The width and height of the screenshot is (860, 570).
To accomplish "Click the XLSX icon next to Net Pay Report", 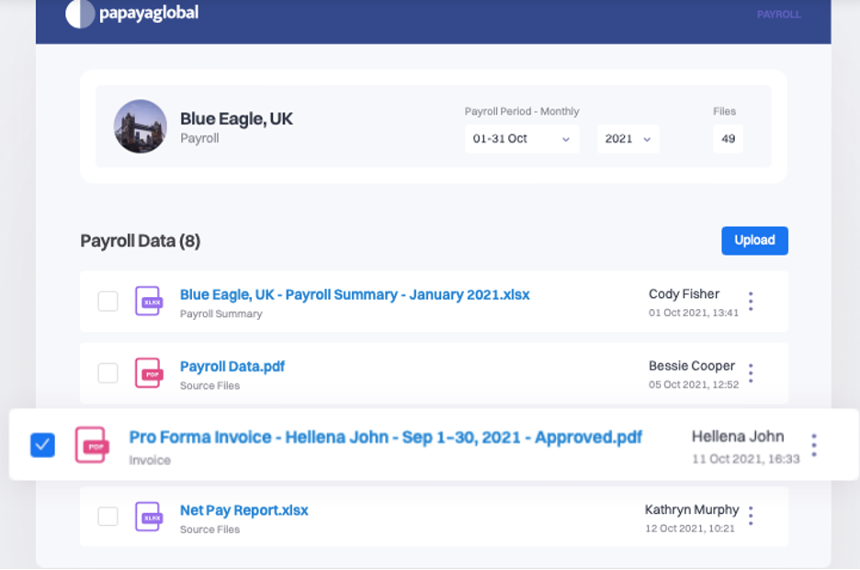I will click(148, 517).
